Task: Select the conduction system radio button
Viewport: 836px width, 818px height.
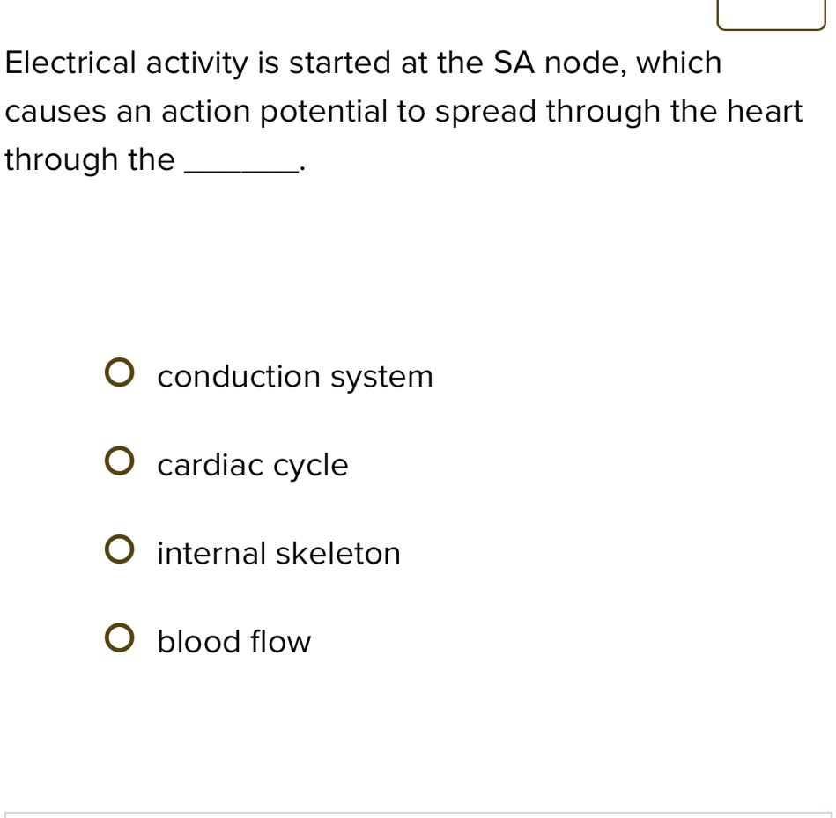Action: click(121, 372)
